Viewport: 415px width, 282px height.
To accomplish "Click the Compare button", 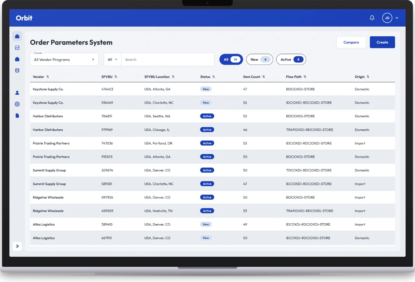I will click(x=351, y=42).
